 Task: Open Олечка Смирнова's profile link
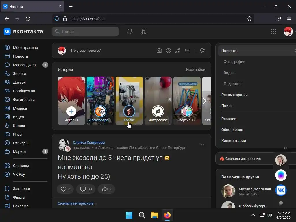coord(89,143)
